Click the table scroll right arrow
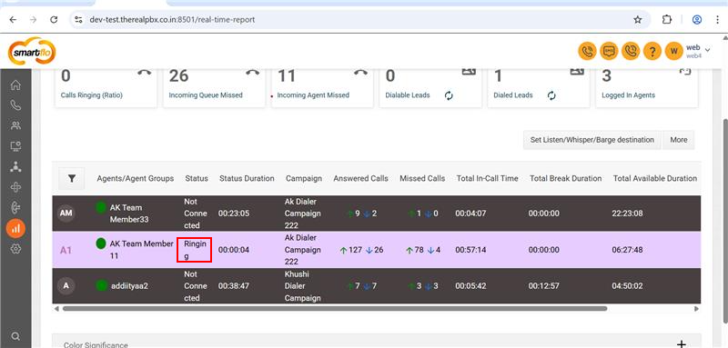 click(696, 308)
